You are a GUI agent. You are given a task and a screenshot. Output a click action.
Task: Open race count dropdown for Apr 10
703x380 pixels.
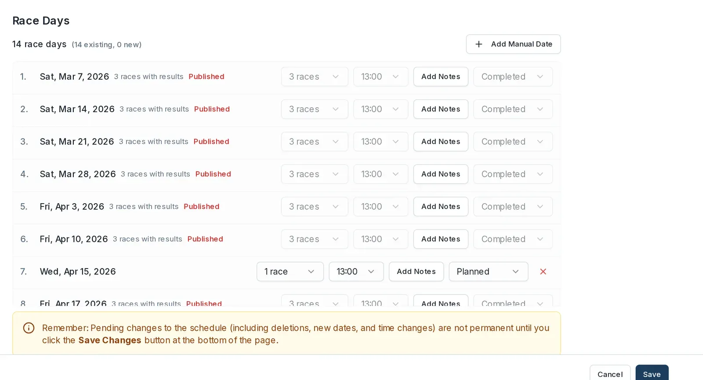point(315,239)
